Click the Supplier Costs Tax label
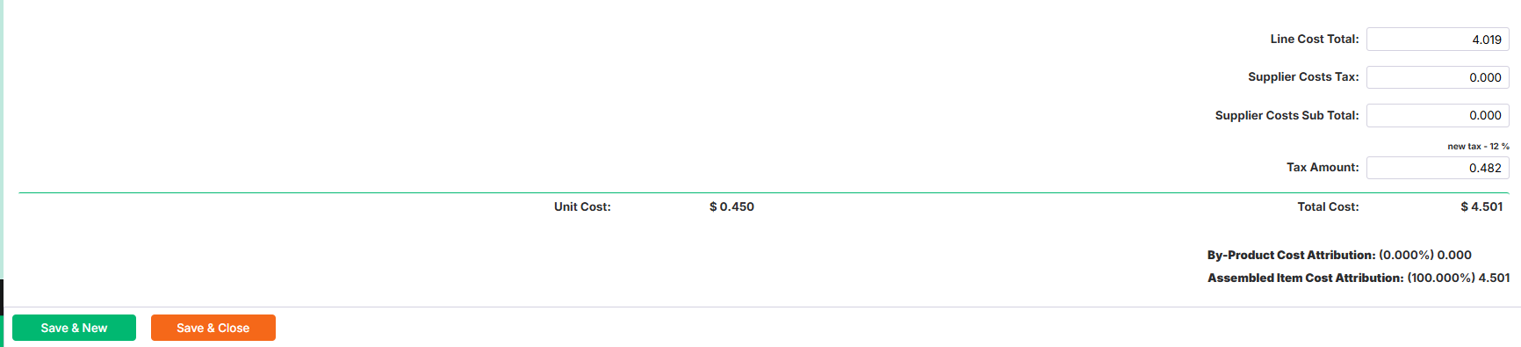The height and width of the screenshot is (347, 1521). pyautogui.click(x=1303, y=77)
